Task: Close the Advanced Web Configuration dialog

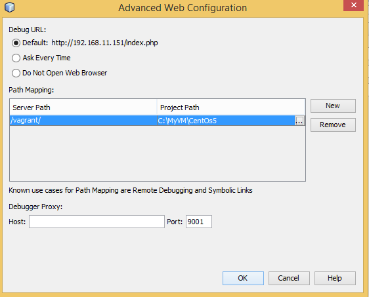Action: 353,5
